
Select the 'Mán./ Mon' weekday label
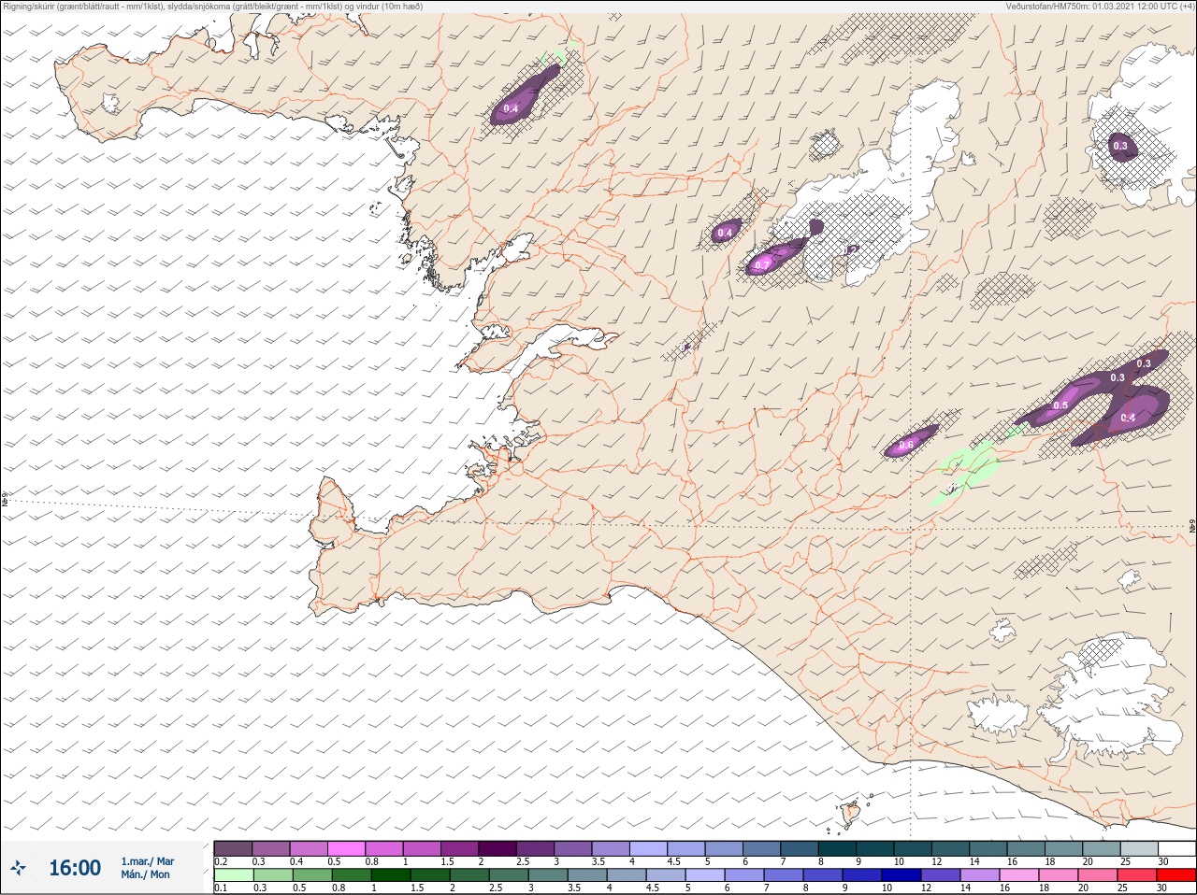point(145,874)
